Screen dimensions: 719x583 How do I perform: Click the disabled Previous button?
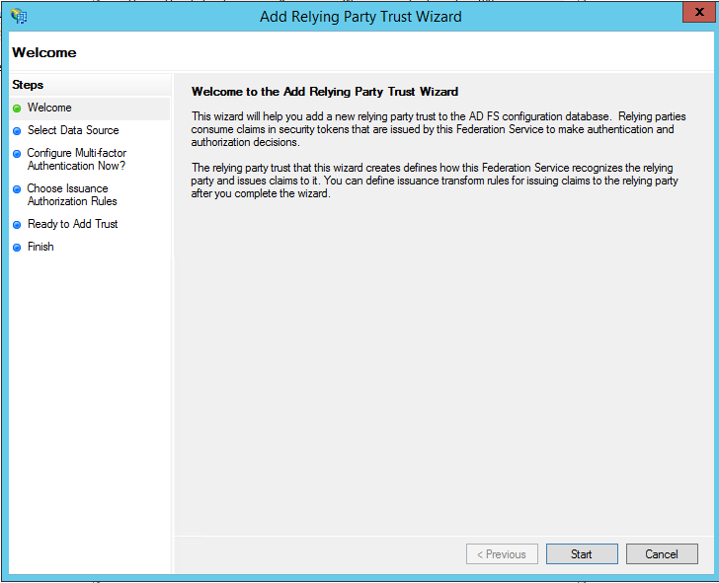click(502, 554)
